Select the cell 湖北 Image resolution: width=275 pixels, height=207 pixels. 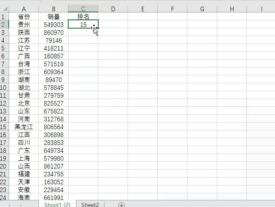click(24, 87)
